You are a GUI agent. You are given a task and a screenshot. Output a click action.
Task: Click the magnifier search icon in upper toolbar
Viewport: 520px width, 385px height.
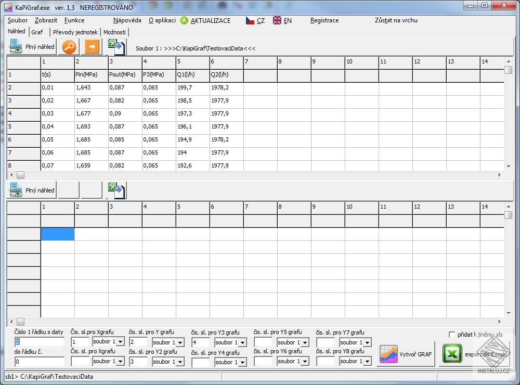pyautogui.click(x=69, y=47)
